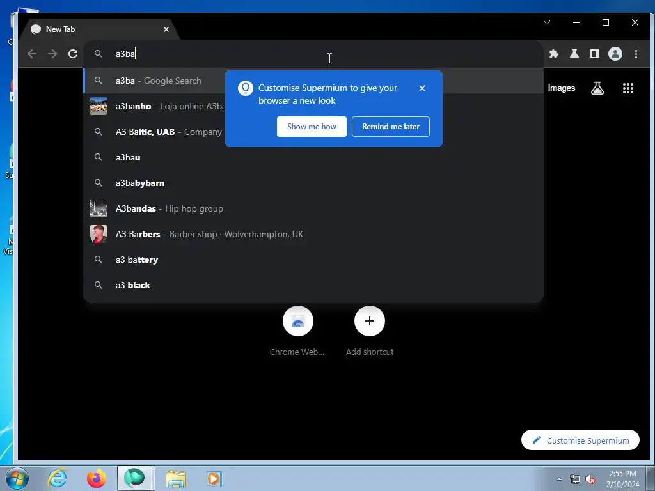Minimize the Supermium window
655x491 pixels.
point(576,22)
